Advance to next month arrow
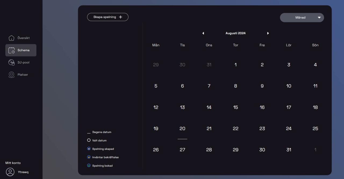This screenshot has width=344, height=179. [x=268, y=33]
